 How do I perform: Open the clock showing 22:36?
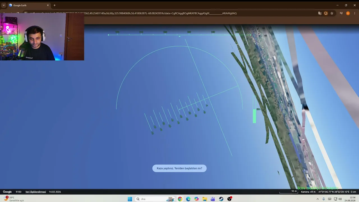[350, 199]
